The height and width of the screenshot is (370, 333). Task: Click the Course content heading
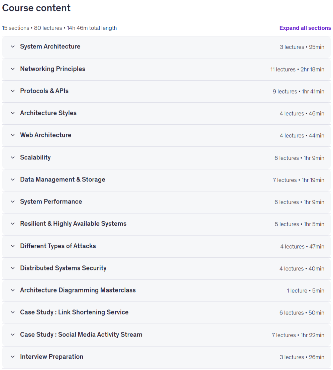click(36, 8)
